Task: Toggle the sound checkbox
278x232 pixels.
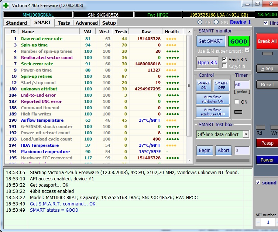Action: click(258, 183)
